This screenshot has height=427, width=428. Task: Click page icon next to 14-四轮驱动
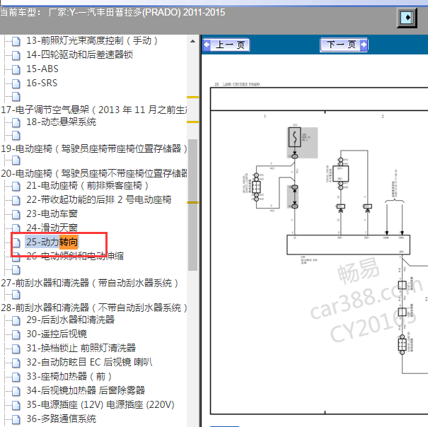pyautogui.click(x=16, y=55)
